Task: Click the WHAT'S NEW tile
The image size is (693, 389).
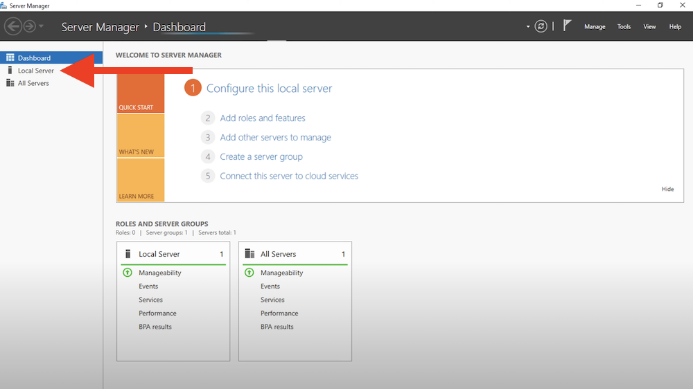Action: coord(141,136)
